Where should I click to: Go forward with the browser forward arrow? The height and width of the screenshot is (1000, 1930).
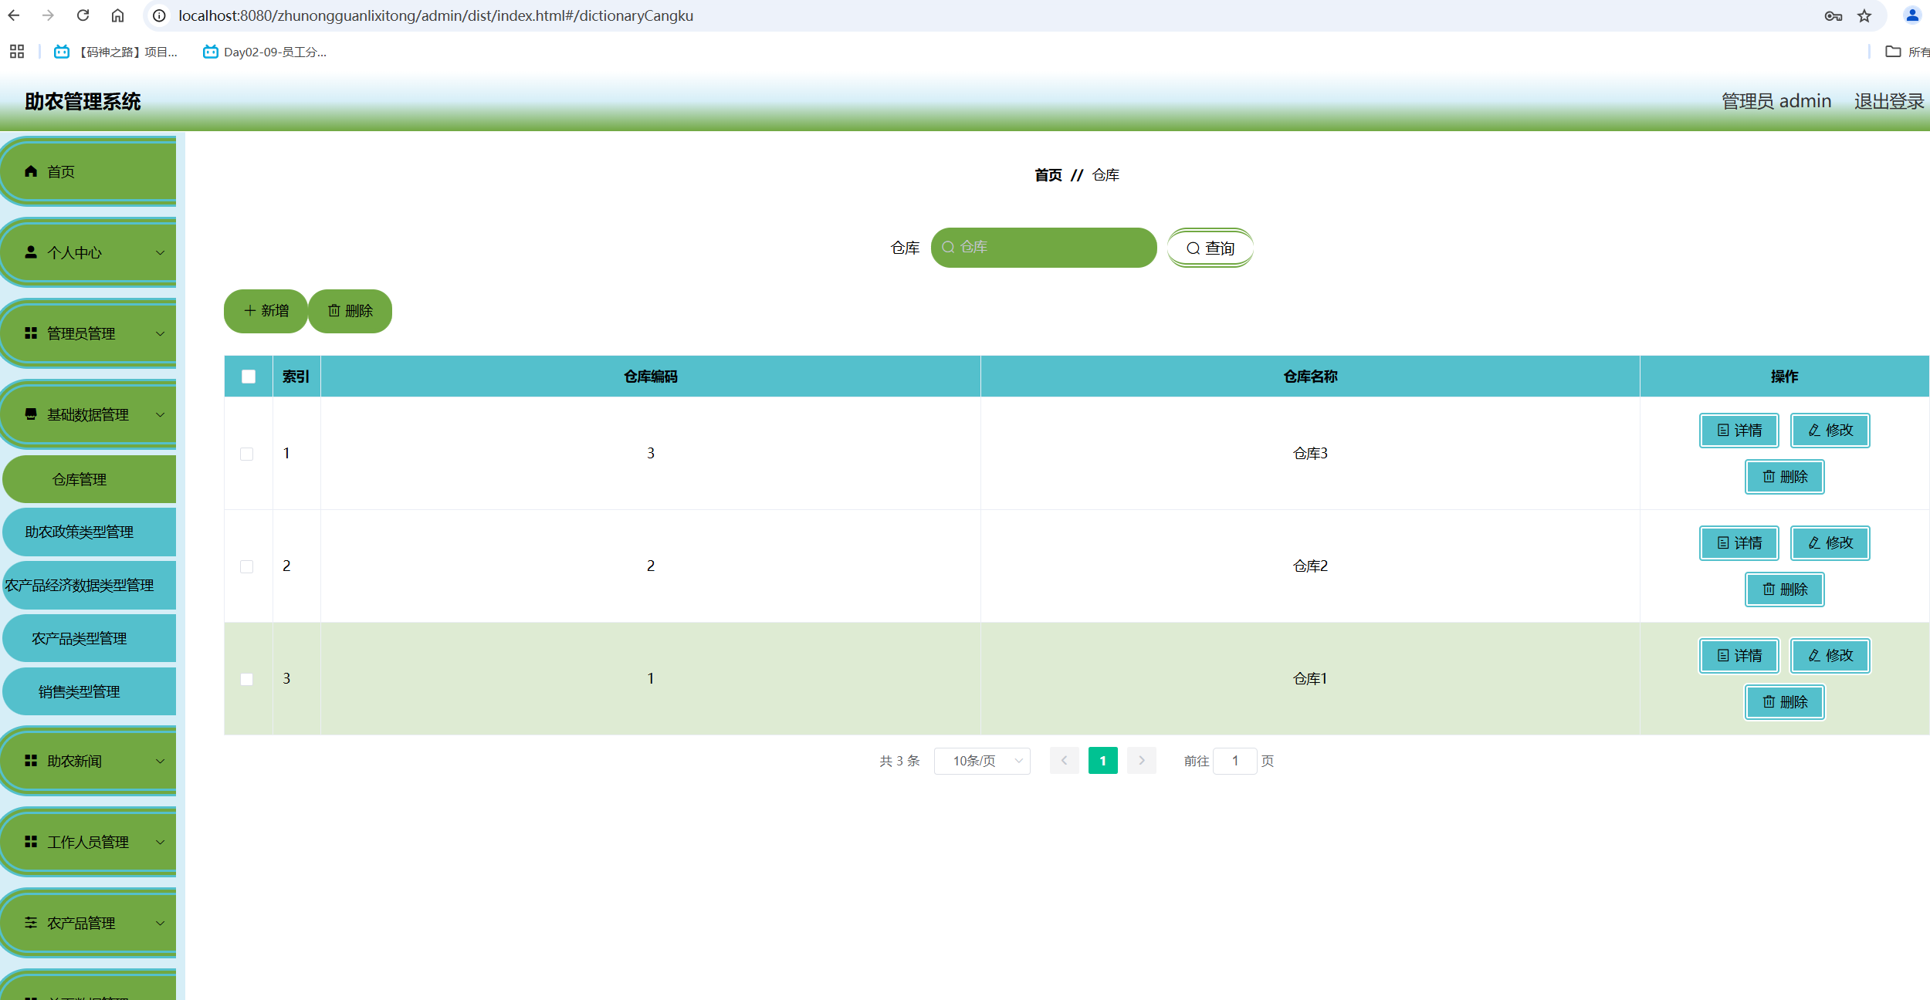pyautogui.click(x=48, y=15)
